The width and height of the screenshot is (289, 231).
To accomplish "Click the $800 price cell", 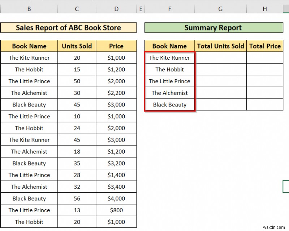I will 116,210.
